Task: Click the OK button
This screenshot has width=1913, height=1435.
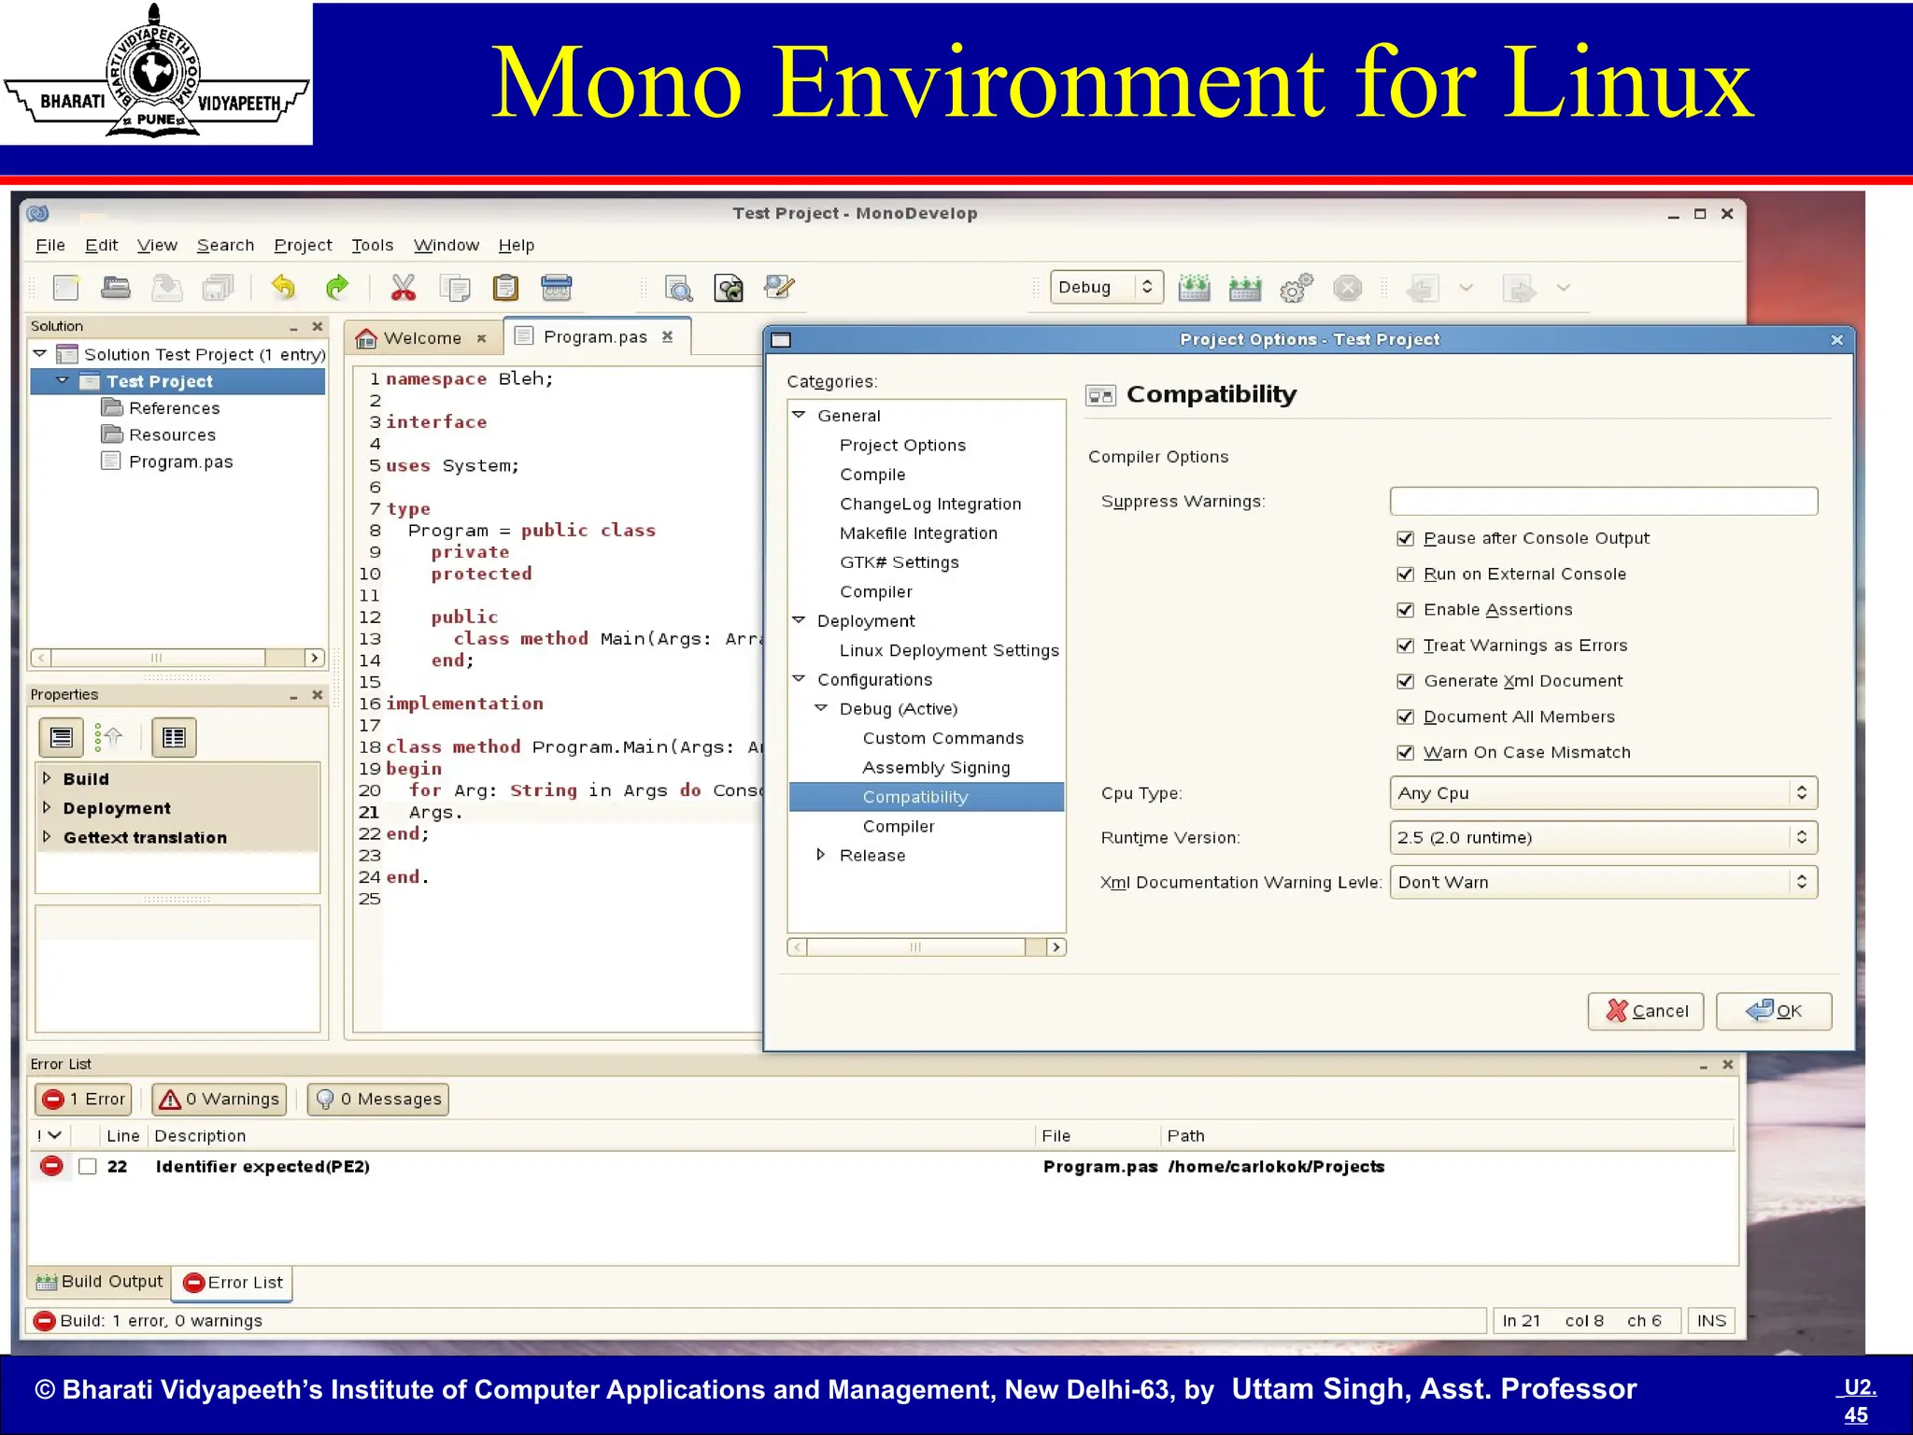Action: [x=1774, y=1011]
